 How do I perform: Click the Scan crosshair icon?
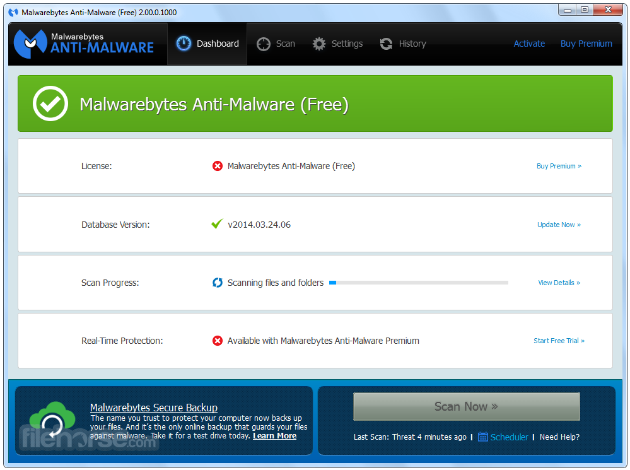point(264,44)
